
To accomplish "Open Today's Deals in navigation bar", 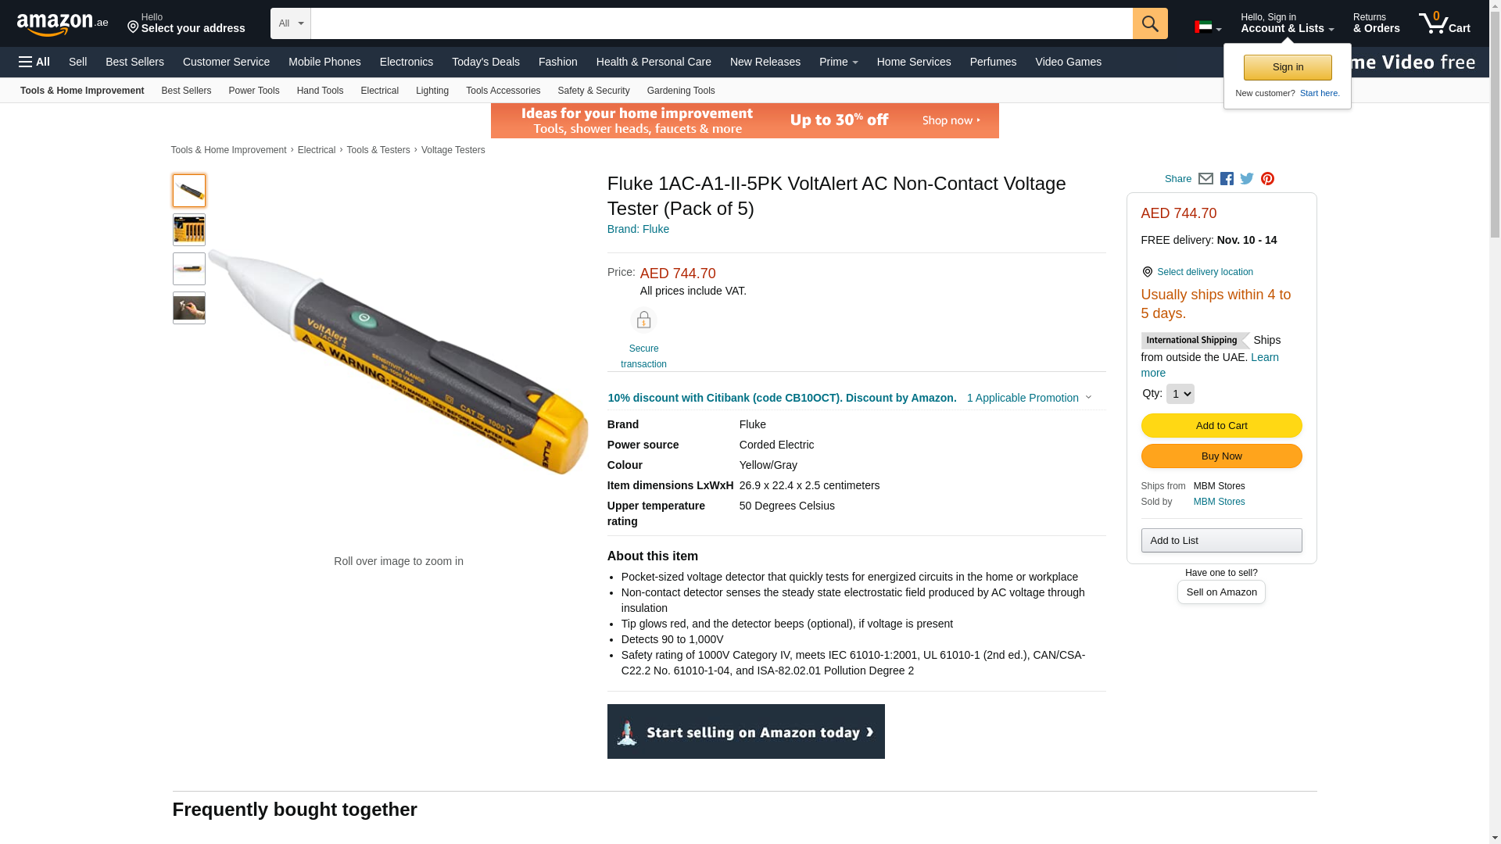I will pos(485,62).
